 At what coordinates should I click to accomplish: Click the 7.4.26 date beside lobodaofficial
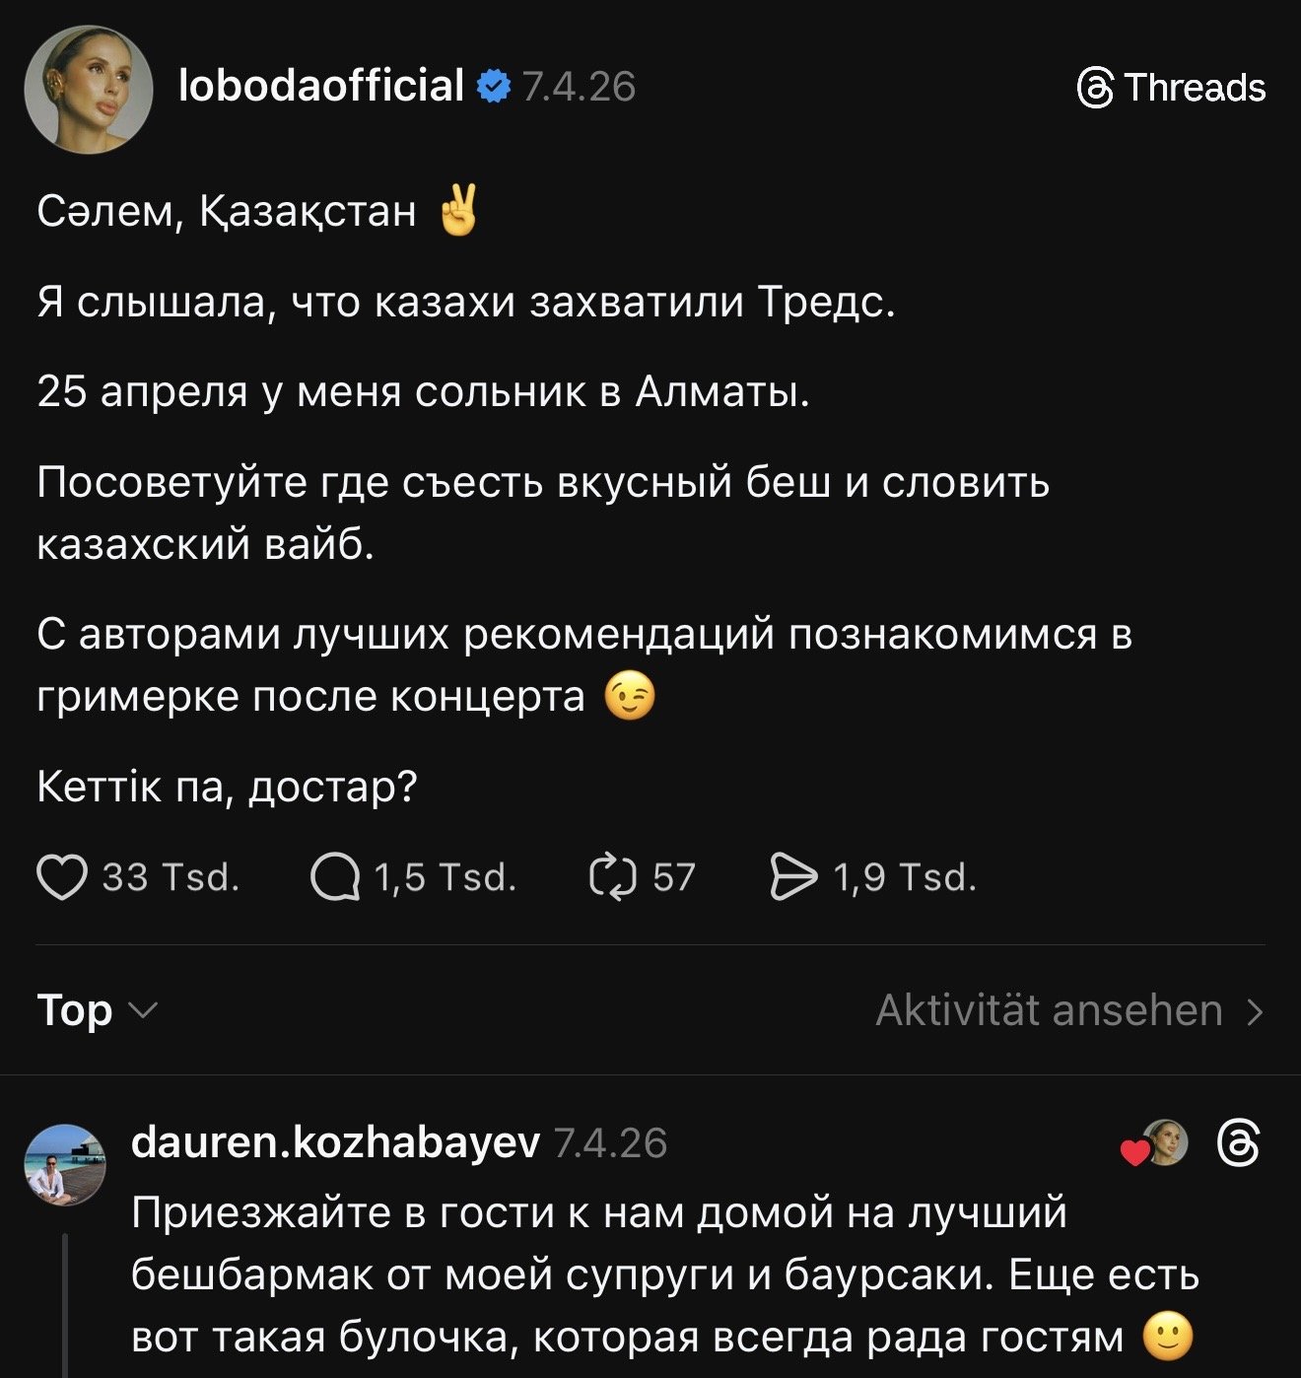point(579,88)
